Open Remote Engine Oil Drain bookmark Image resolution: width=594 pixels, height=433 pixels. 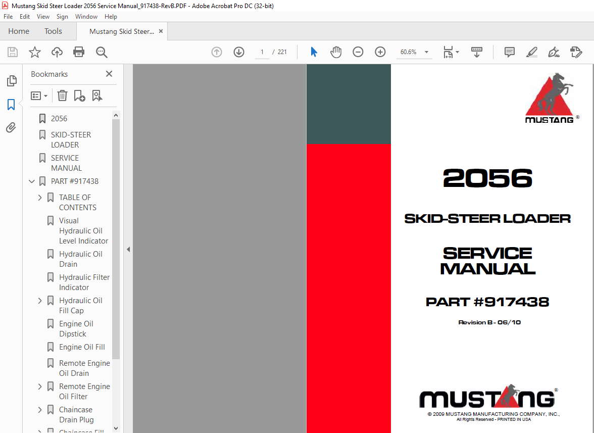coord(84,368)
